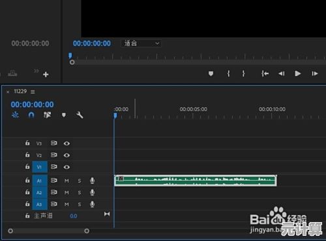Open the 11229 sequence panel menu
This screenshot has width=326, height=241.
point(33,92)
